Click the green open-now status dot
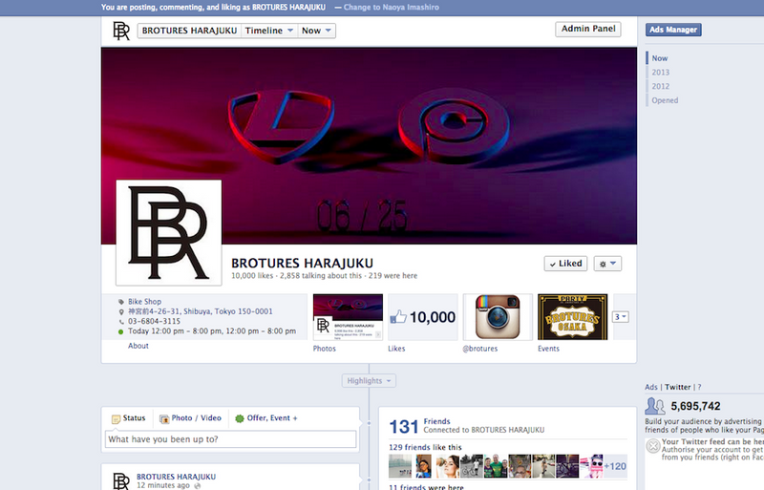Image resolution: width=764 pixels, height=490 pixels. (121, 331)
